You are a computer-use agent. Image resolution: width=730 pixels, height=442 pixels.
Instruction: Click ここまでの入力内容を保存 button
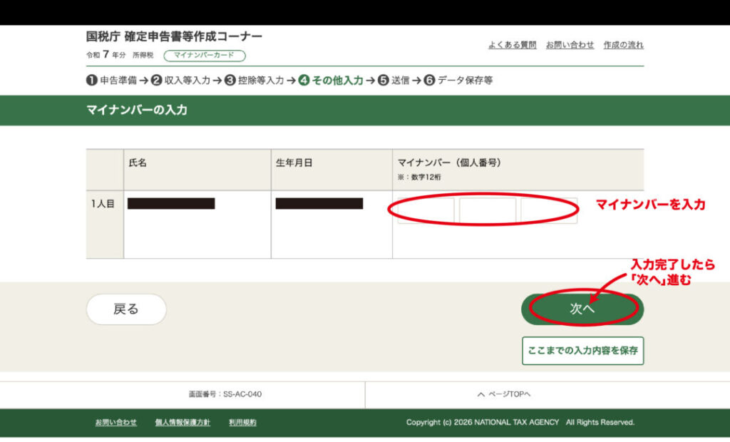tap(582, 351)
